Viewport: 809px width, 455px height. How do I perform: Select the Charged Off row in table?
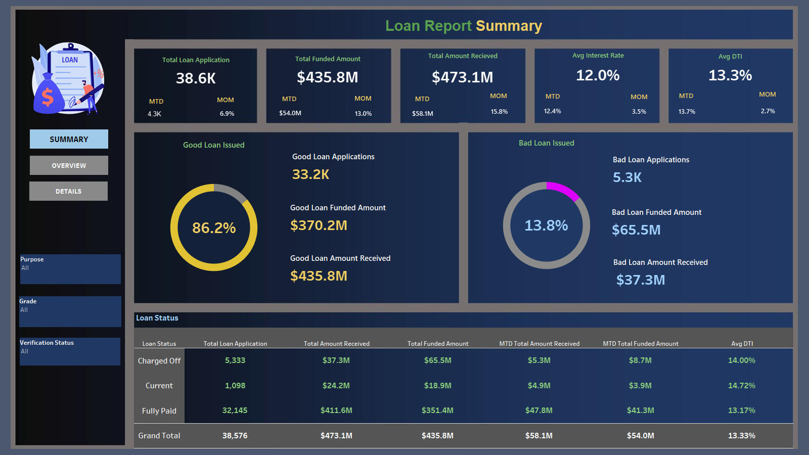coord(159,361)
